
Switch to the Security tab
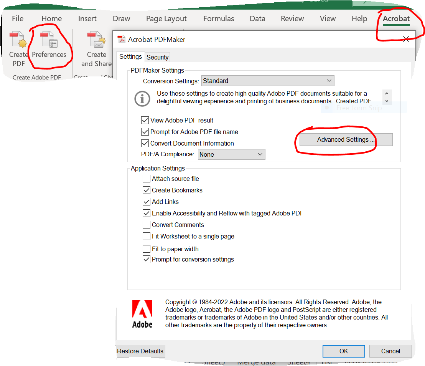coord(157,57)
